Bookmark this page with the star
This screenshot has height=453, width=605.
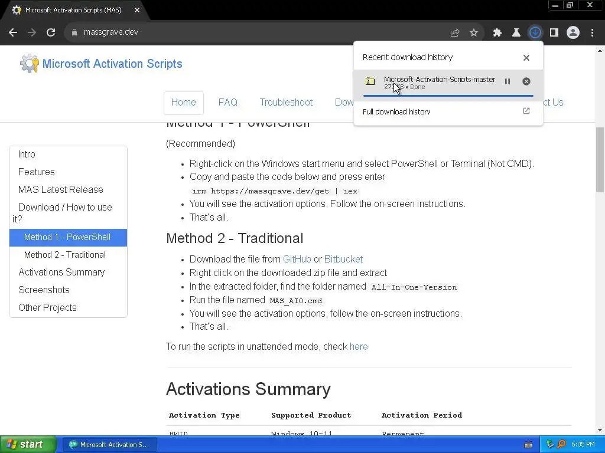[474, 33]
